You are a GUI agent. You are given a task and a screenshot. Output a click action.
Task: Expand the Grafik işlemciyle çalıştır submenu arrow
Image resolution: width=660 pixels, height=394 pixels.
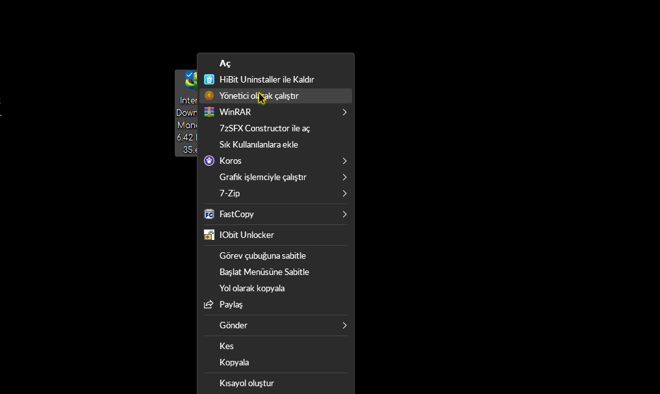point(344,177)
